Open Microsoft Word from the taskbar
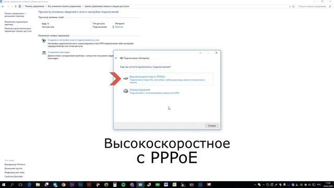 tap(166, 184)
